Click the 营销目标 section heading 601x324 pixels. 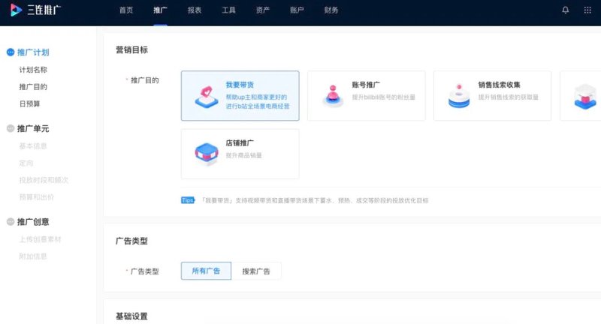132,49
